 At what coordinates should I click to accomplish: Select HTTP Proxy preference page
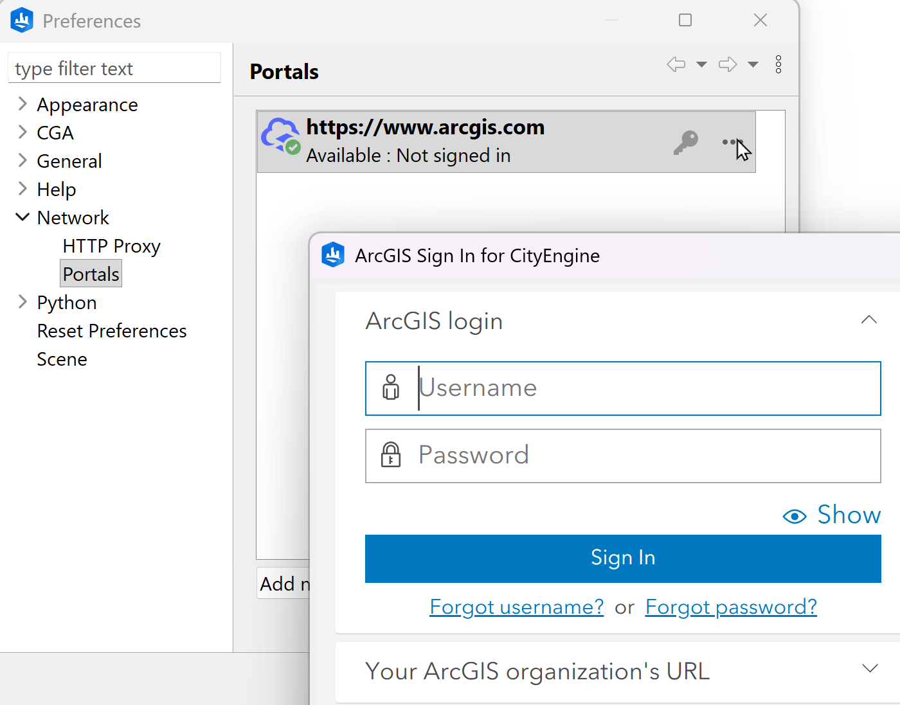112,246
